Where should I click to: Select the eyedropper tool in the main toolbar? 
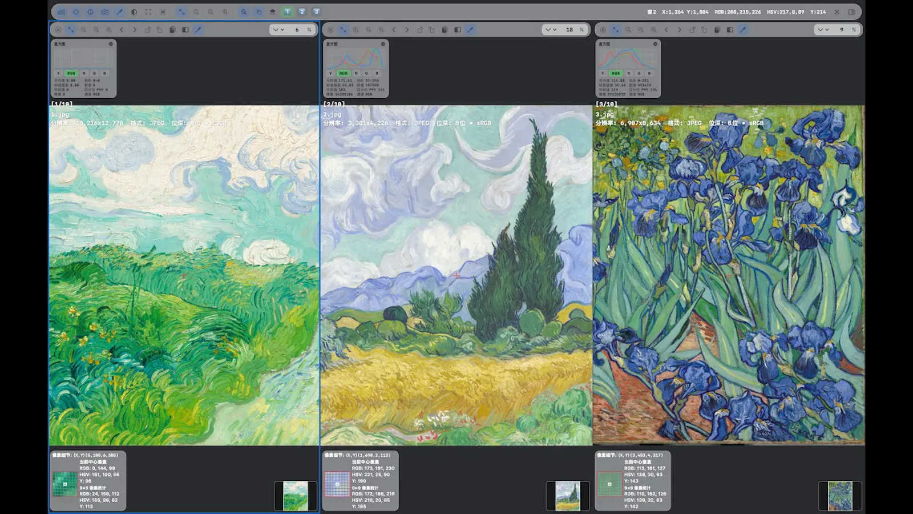[x=119, y=11]
